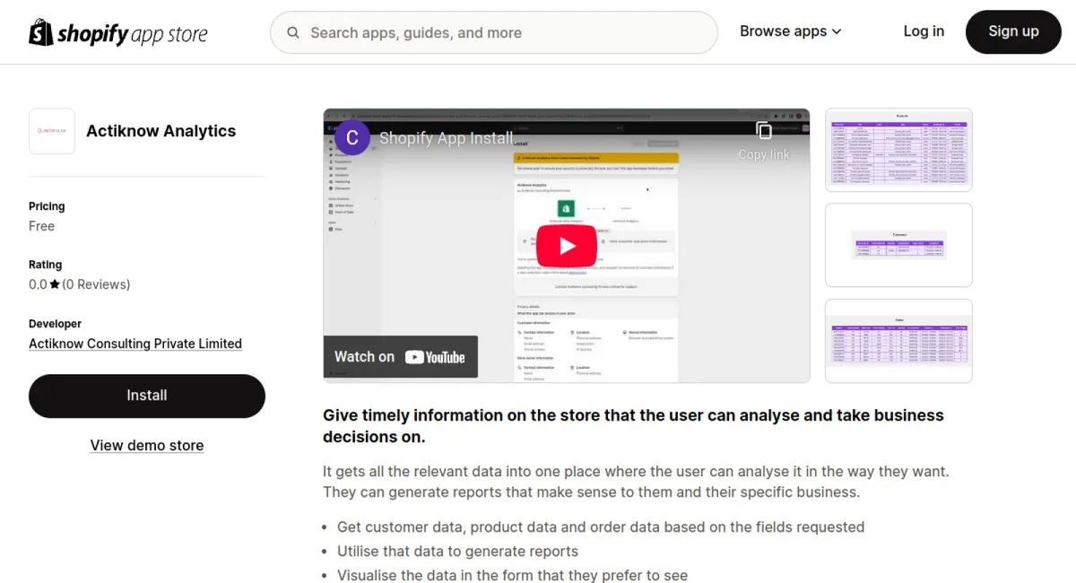Open the Shopify App Install video title
The image size is (1076, 583).
point(447,138)
